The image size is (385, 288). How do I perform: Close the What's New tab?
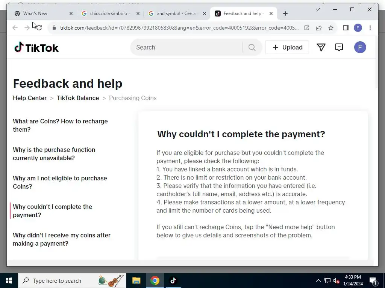click(71, 13)
